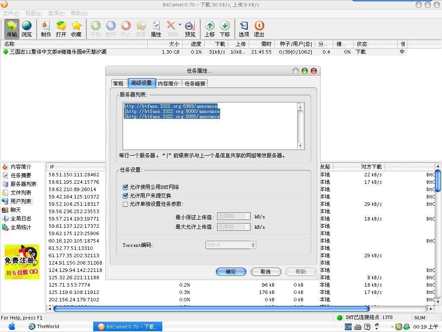Select 用户列表 in the left panel

[17, 201]
